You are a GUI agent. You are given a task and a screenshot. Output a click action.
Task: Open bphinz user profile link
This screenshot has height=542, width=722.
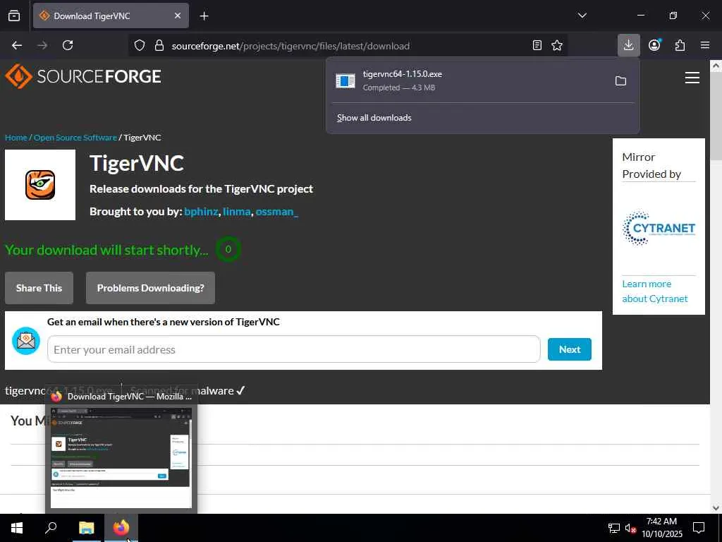tap(201, 212)
